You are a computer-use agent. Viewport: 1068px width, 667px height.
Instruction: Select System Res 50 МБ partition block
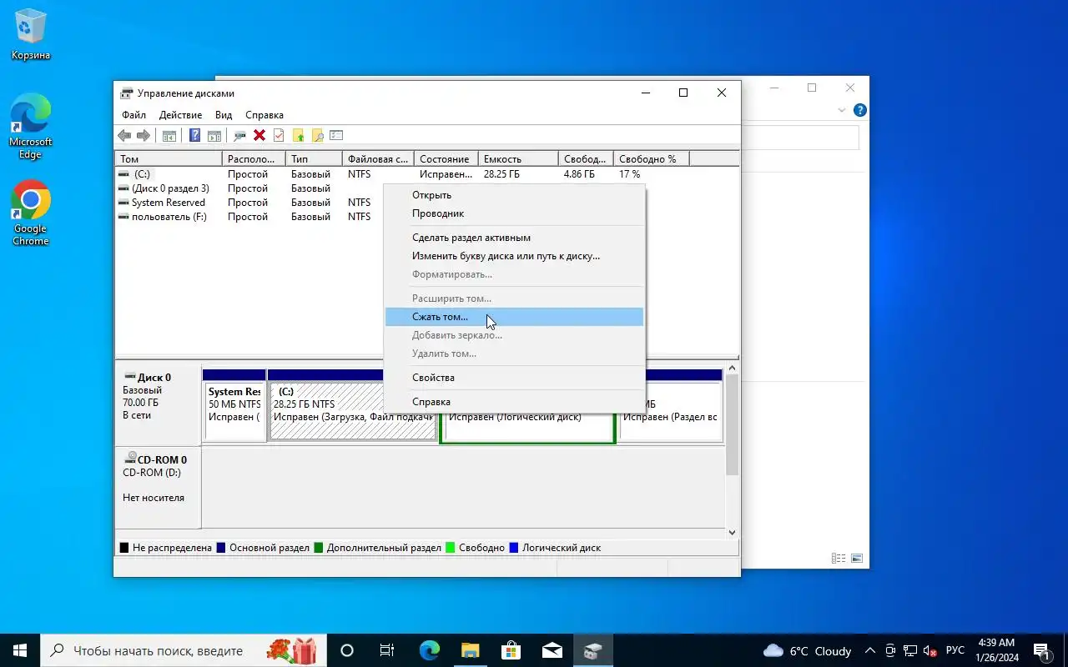[234, 406]
